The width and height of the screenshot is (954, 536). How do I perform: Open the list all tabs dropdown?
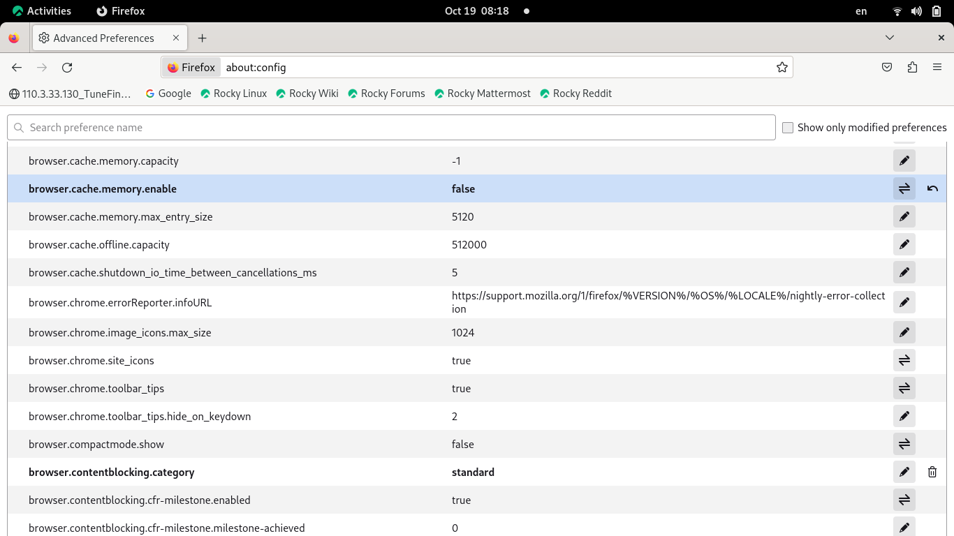pyautogui.click(x=889, y=38)
